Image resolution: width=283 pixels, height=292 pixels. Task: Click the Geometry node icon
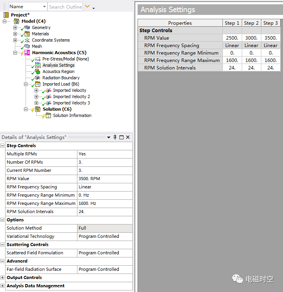tap(27, 27)
